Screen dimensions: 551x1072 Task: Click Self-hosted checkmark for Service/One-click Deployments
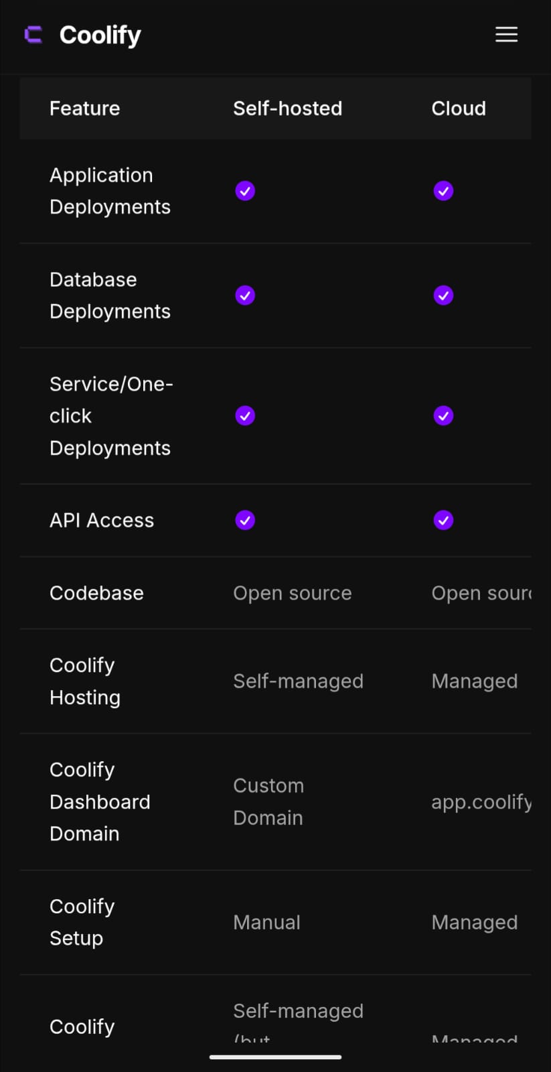point(245,416)
